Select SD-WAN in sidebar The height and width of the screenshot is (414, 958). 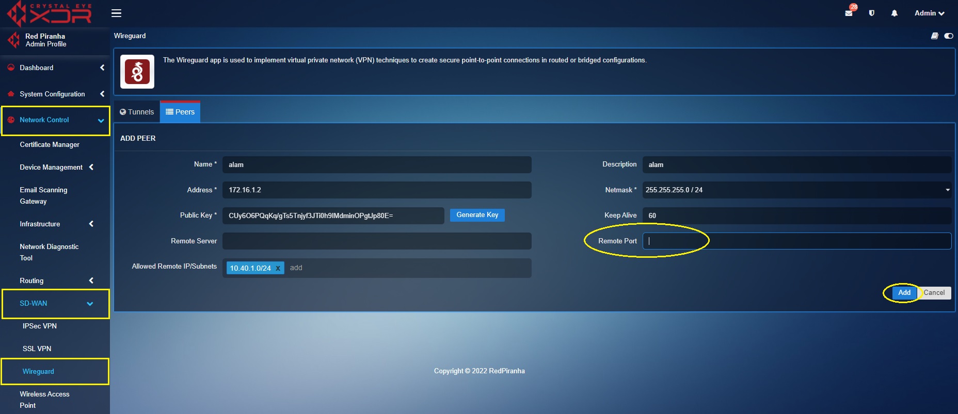point(34,303)
